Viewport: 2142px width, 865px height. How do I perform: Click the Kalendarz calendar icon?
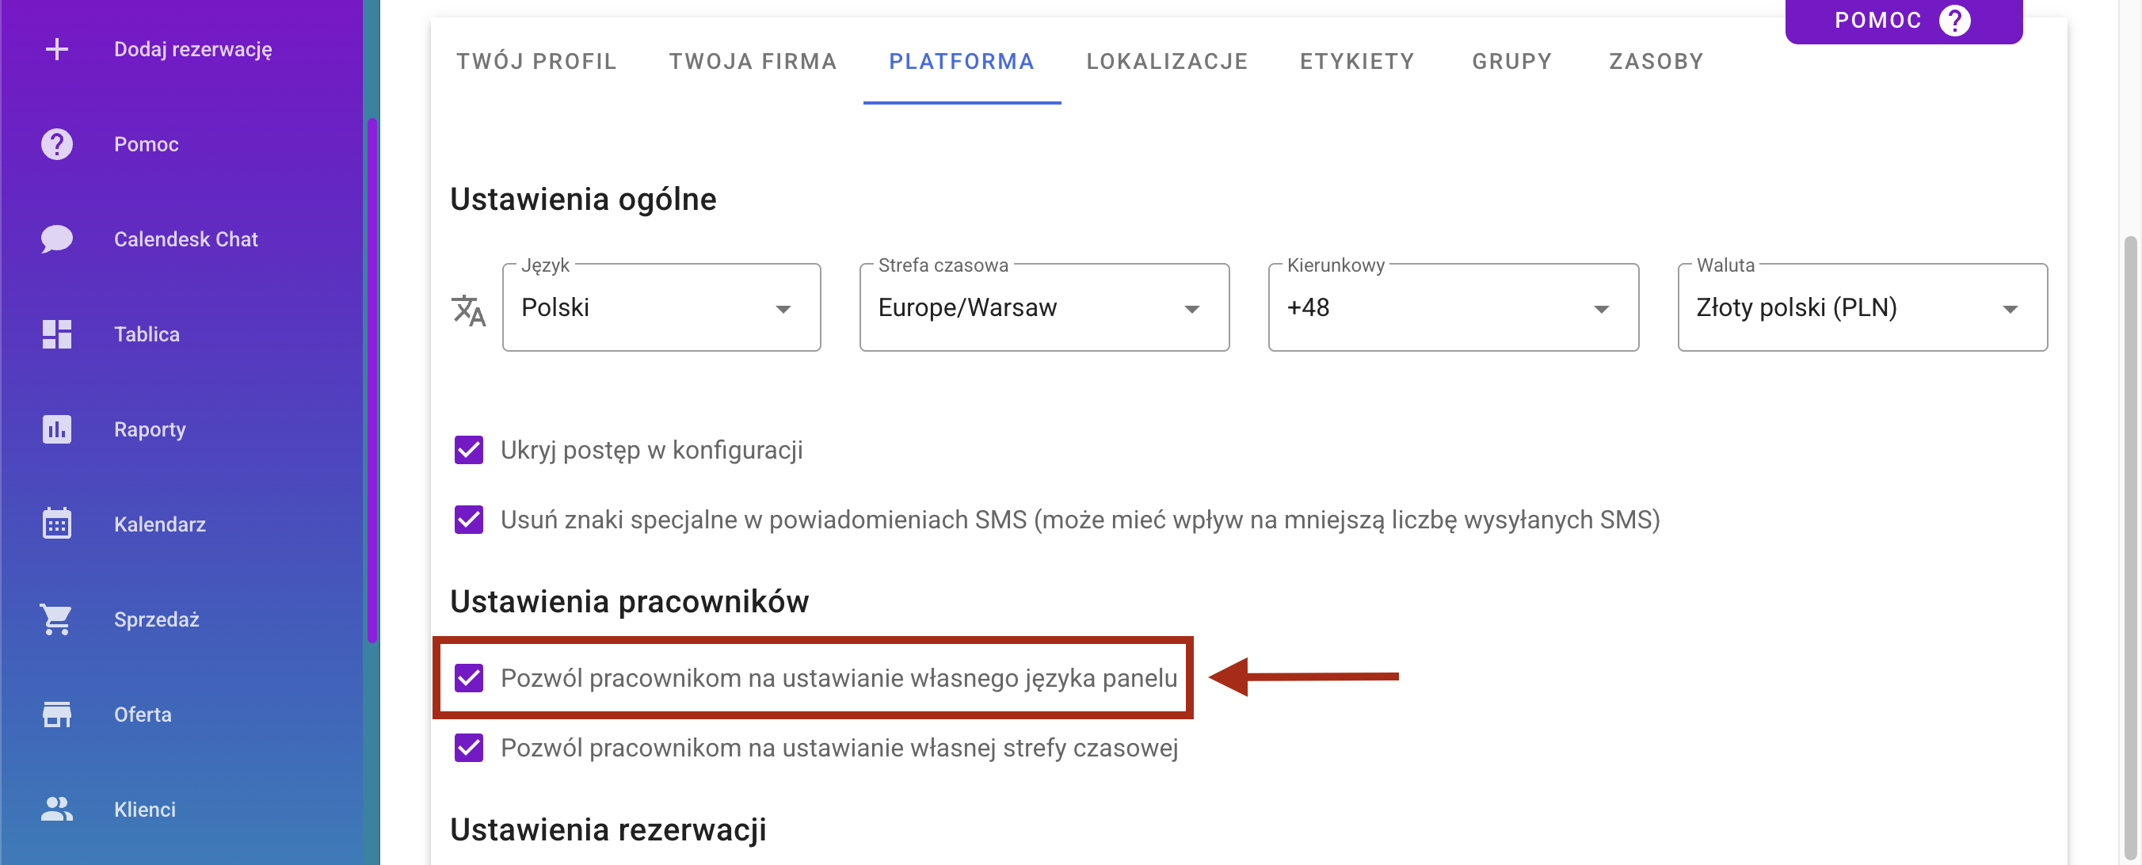point(56,524)
